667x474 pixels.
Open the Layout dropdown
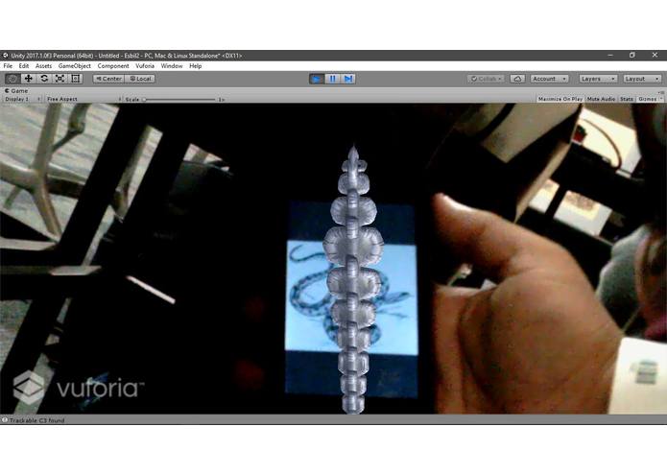click(x=642, y=79)
